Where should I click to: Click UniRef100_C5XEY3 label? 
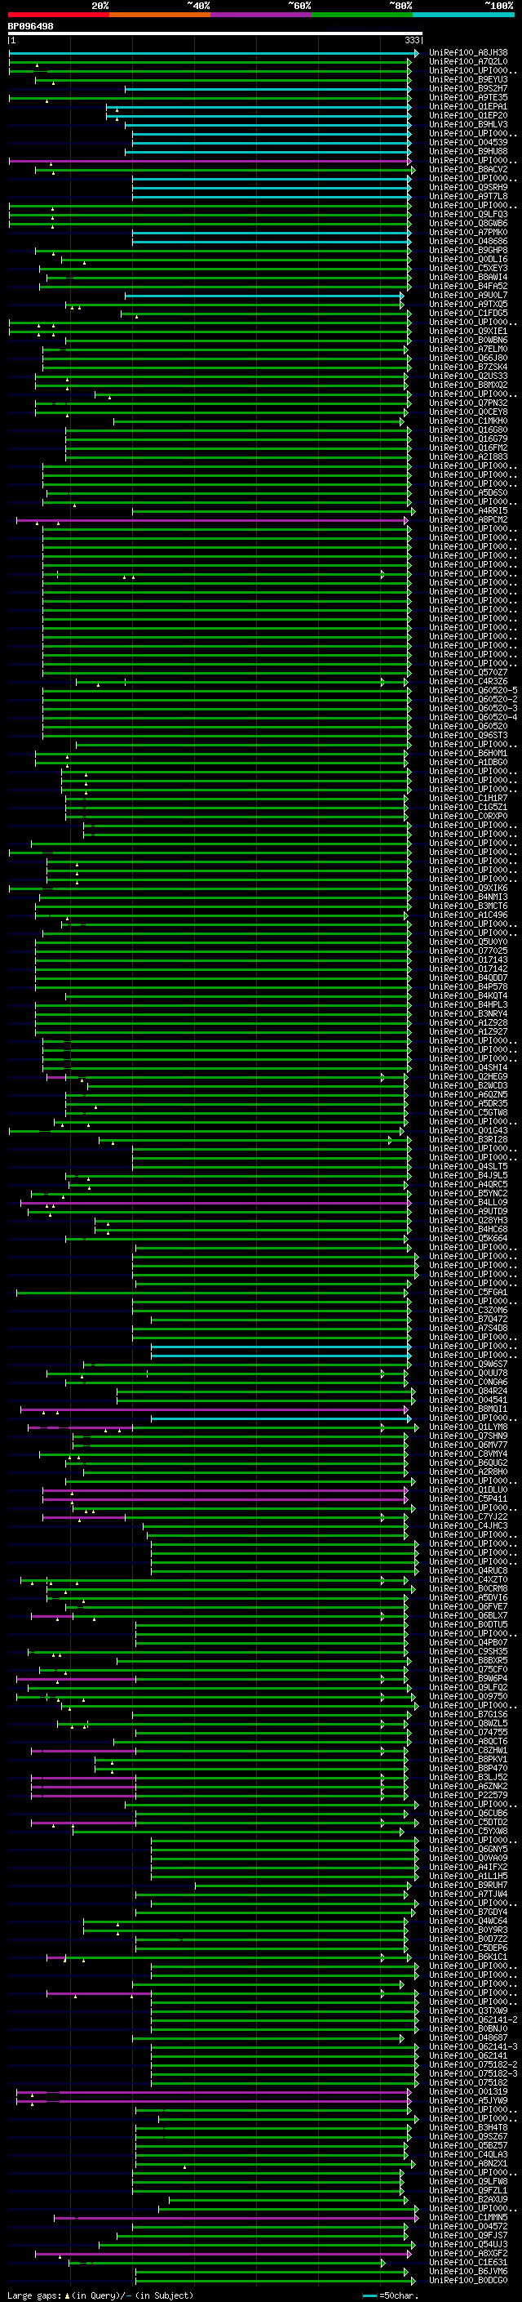(468, 268)
